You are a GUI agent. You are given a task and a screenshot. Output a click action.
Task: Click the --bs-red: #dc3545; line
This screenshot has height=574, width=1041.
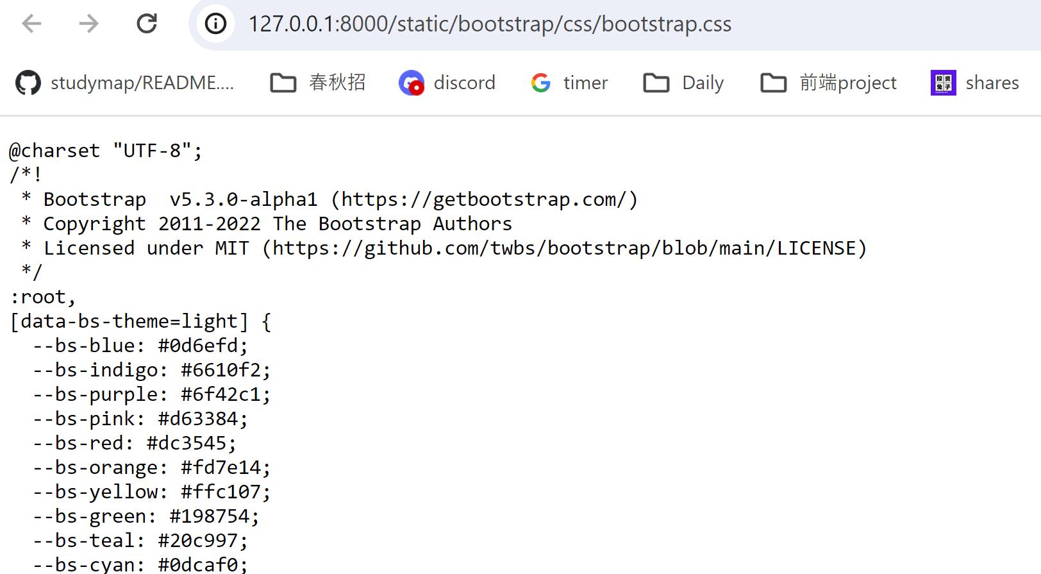click(135, 443)
